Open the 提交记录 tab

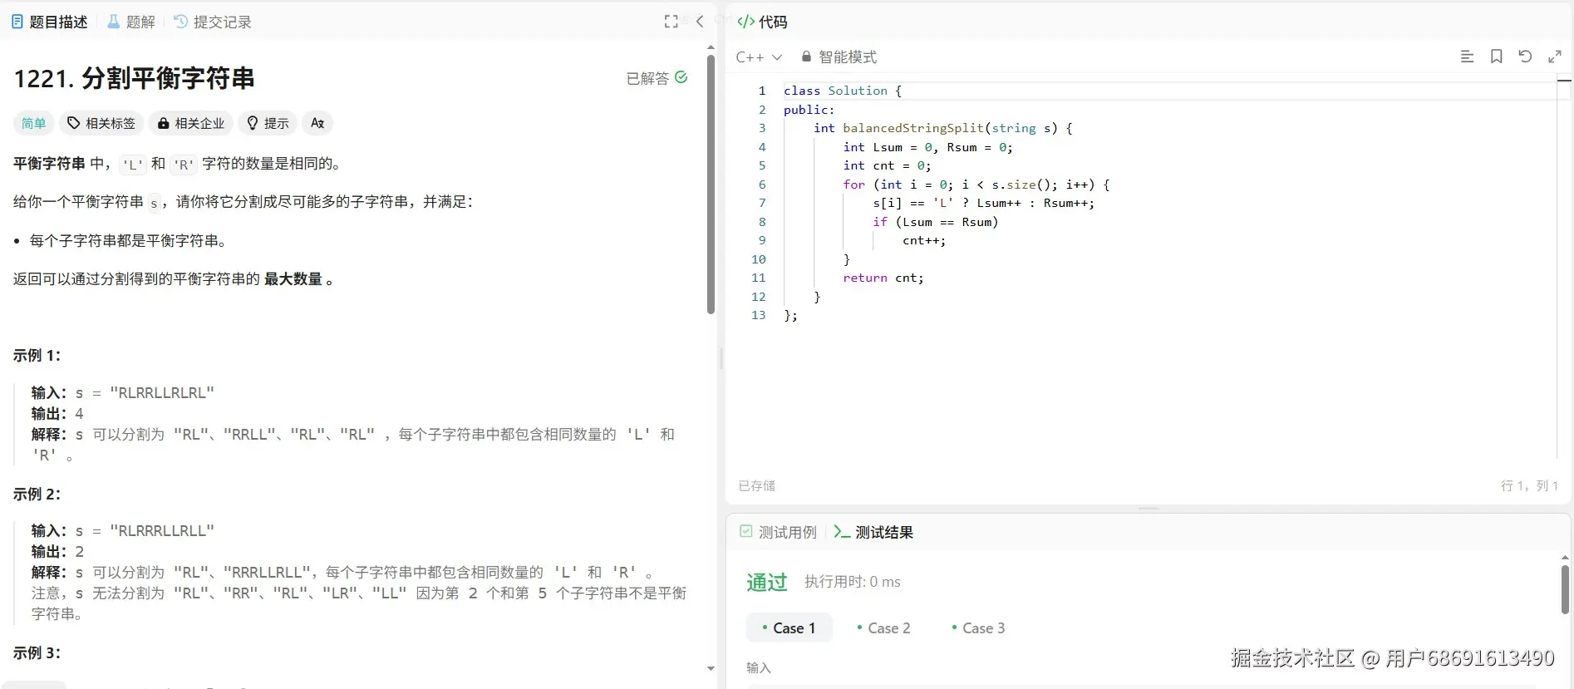(213, 22)
